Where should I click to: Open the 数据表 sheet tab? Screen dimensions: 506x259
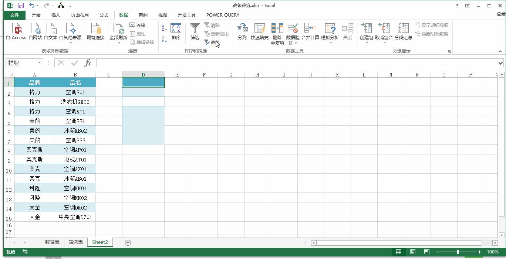(52, 242)
